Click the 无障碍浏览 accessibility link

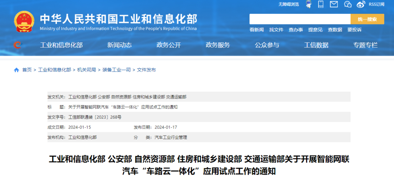[x=289, y=4]
